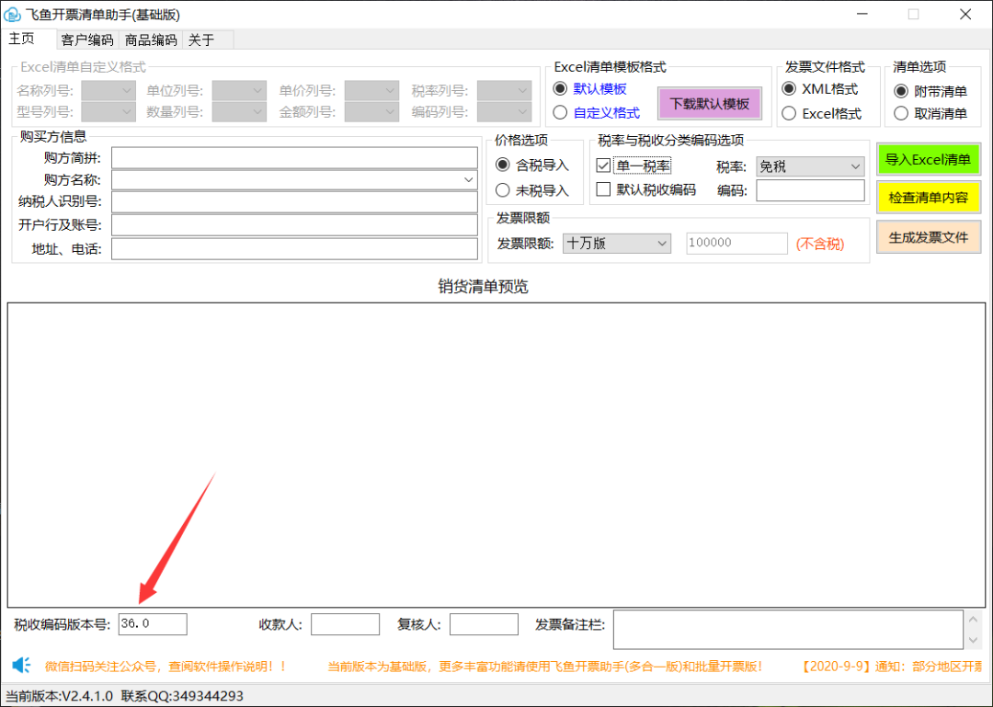Click the speaker announcement icon
This screenshot has height=707, width=993.
click(21, 666)
